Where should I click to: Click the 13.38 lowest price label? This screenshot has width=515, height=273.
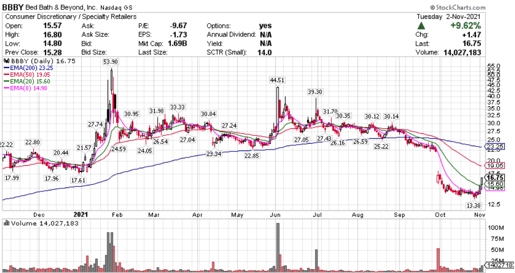click(x=473, y=206)
